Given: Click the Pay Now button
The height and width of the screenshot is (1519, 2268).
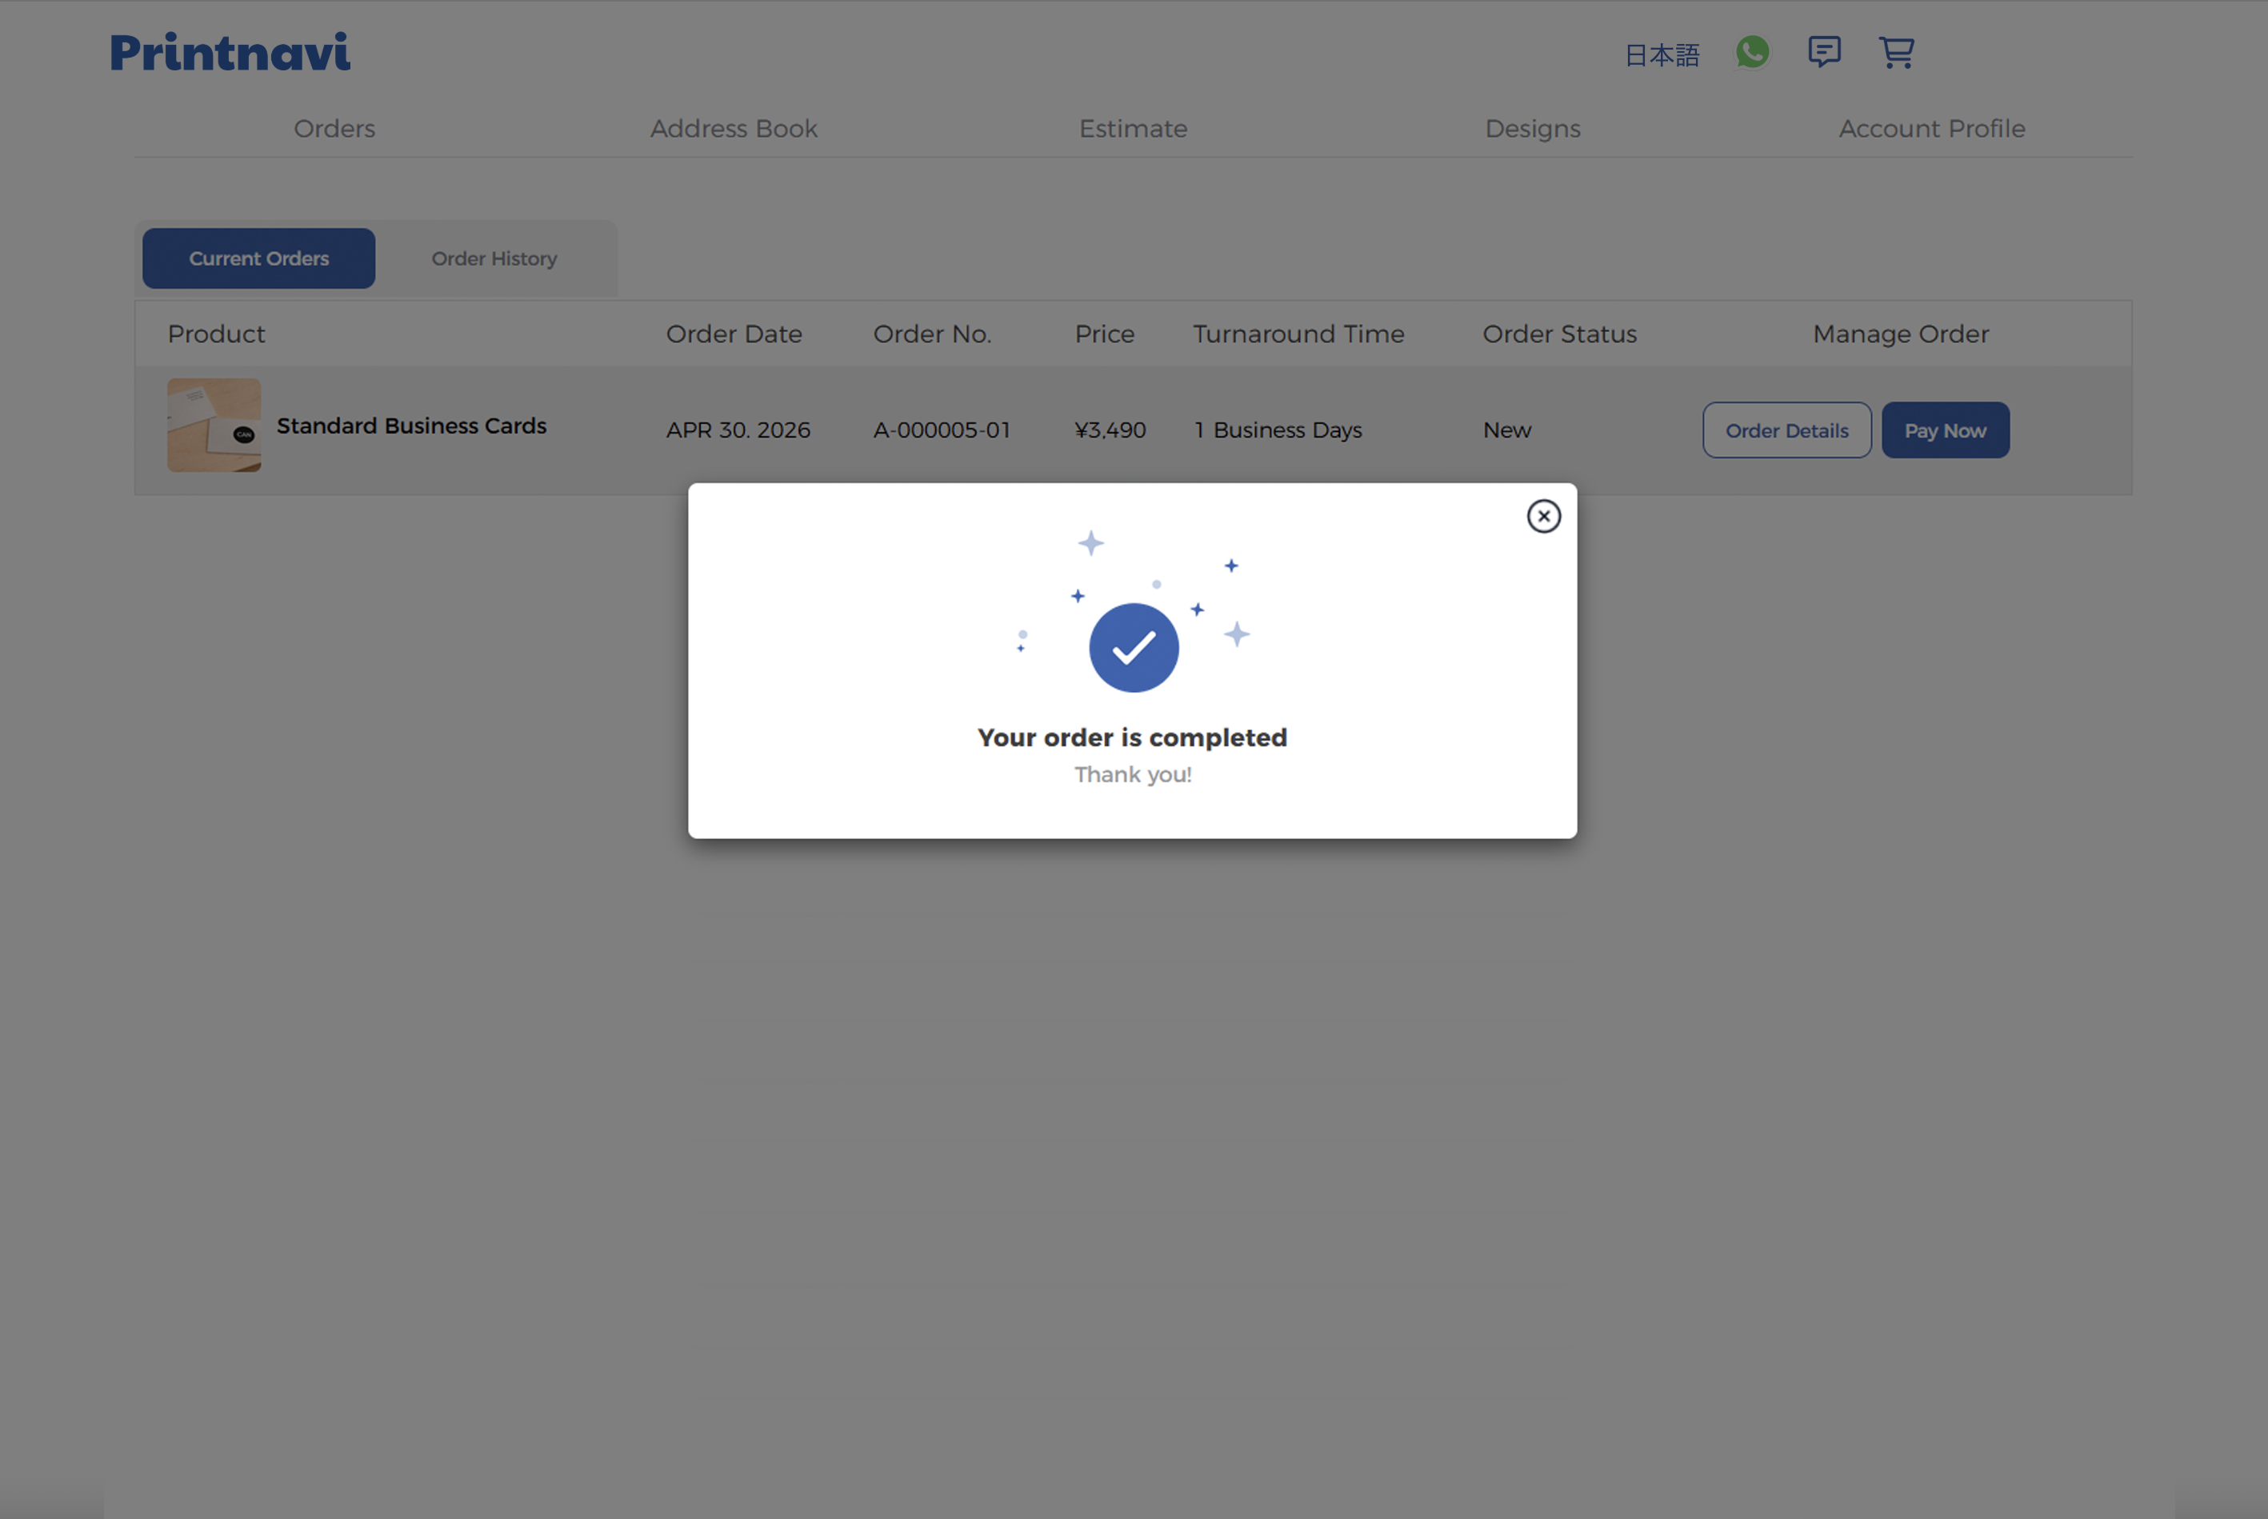Looking at the screenshot, I should click(x=1946, y=430).
